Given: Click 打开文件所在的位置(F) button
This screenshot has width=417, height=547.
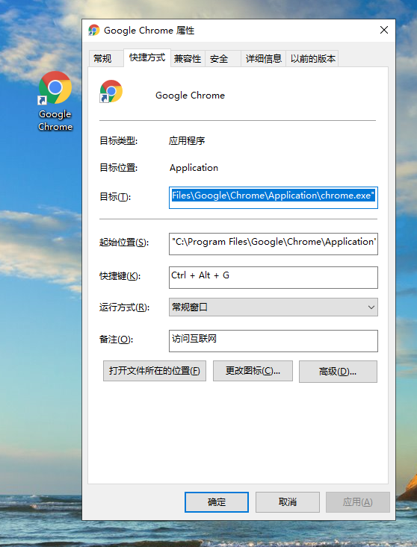Looking at the screenshot, I should [x=155, y=371].
